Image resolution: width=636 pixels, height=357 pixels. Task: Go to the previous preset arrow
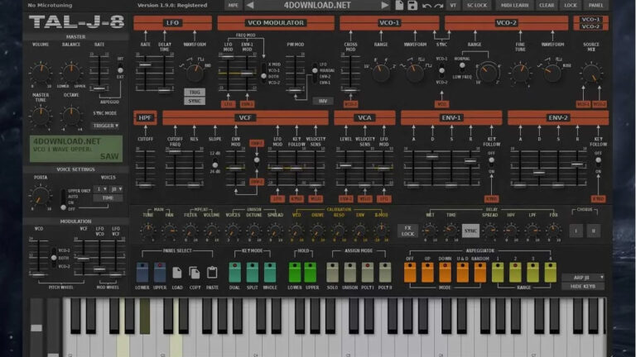click(x=250, y=5)
